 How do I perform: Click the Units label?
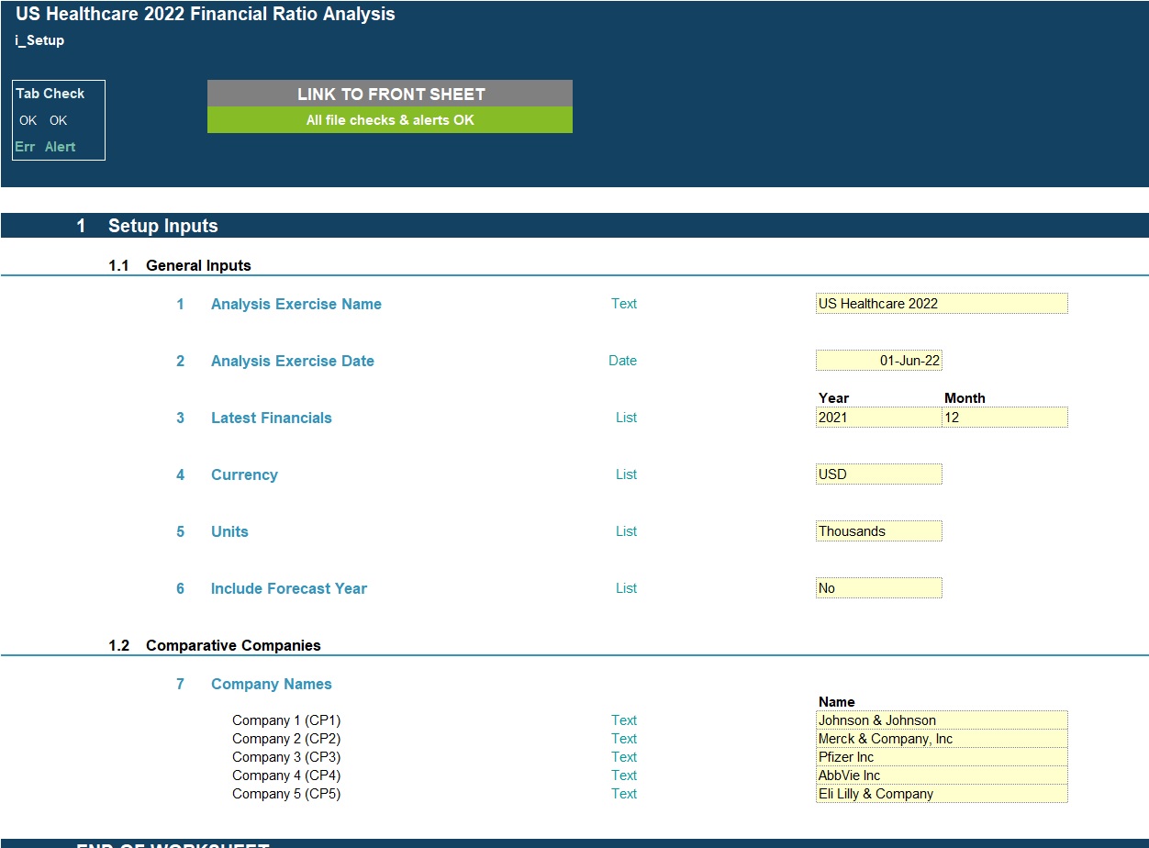click(x=229, y=531)
